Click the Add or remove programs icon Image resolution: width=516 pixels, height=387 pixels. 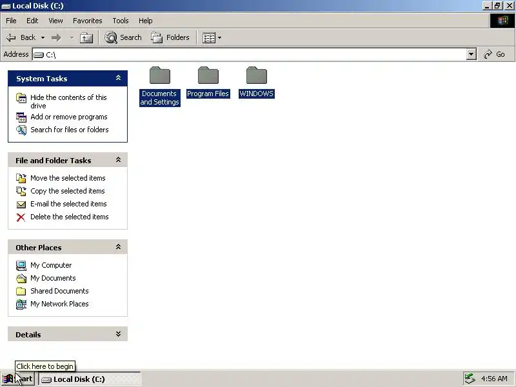[21, 117]
